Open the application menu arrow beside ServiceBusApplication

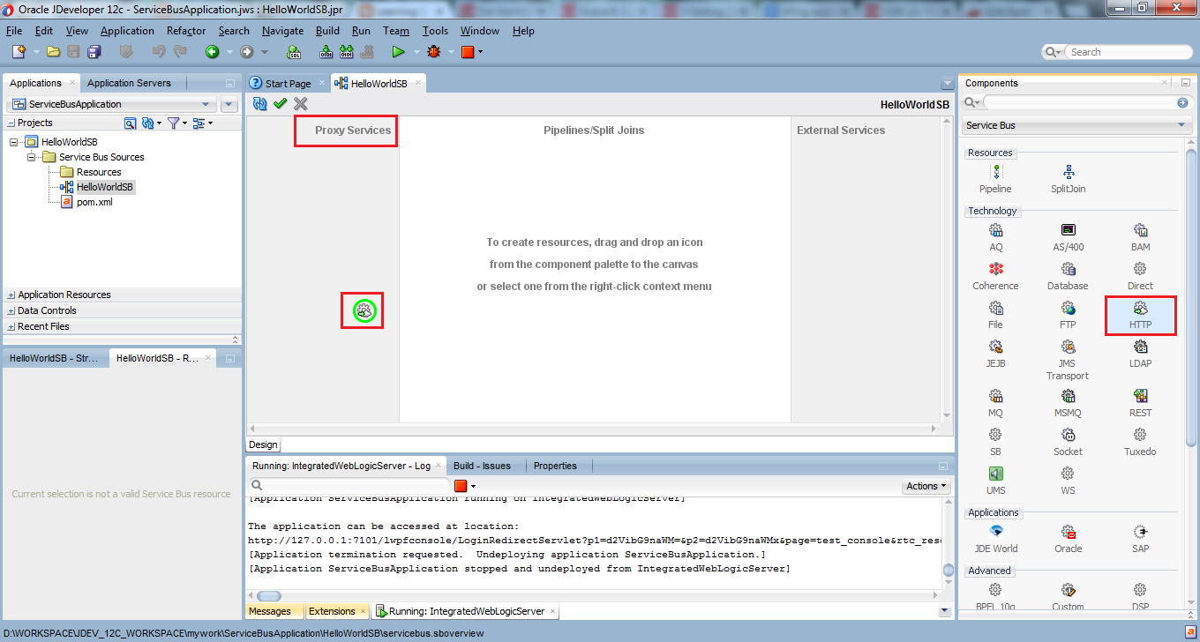click(x=229, y=104)
